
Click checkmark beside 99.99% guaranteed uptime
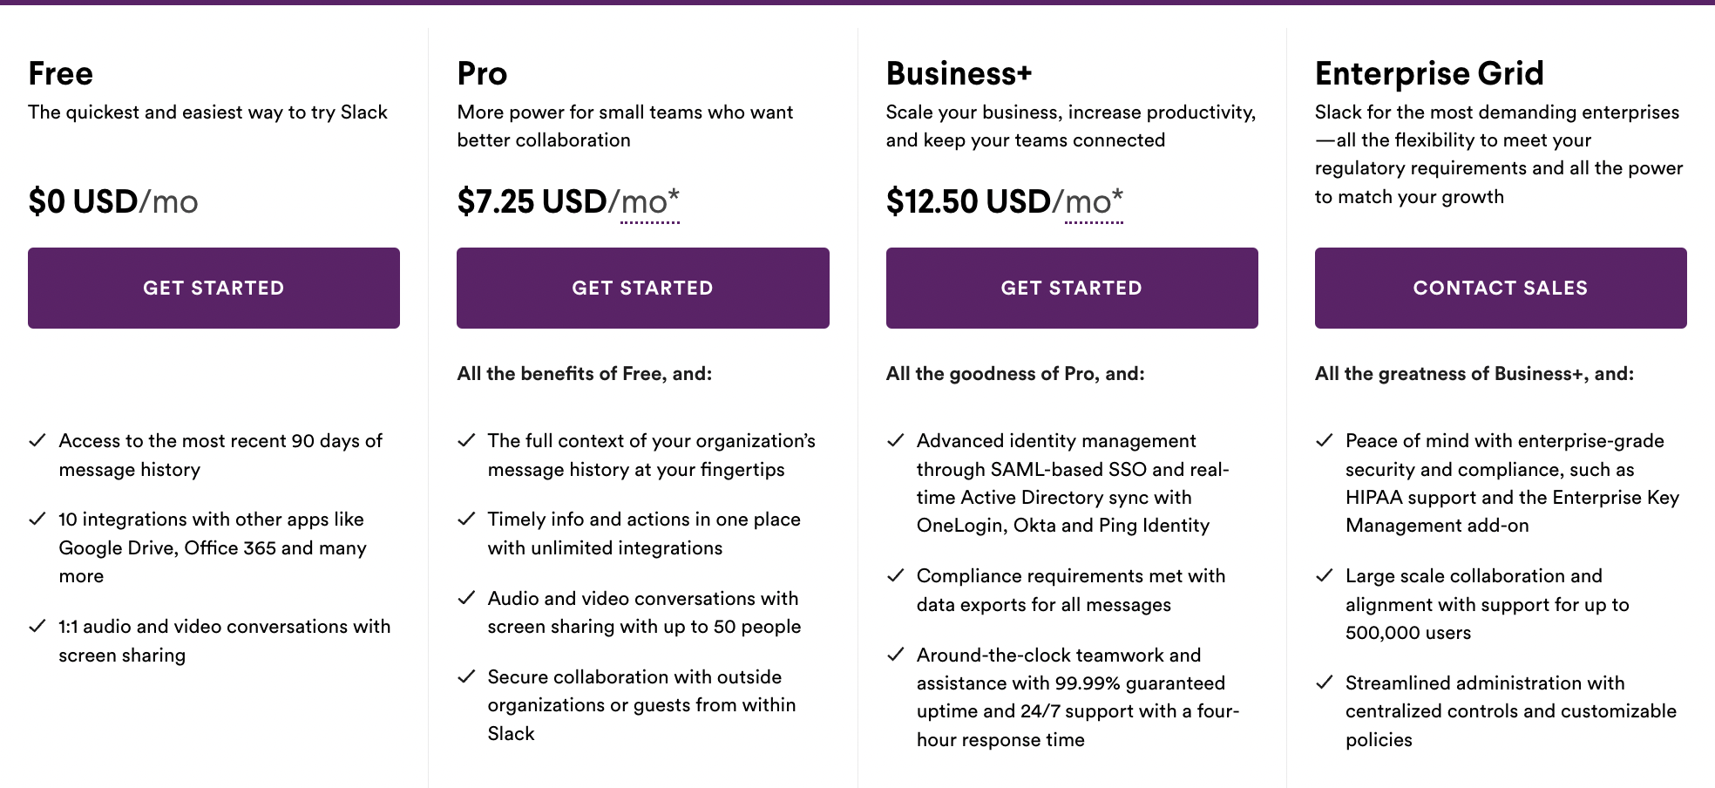[x=895, y=656]
